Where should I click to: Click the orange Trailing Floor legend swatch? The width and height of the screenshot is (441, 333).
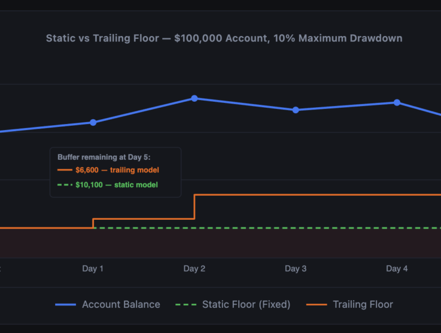(x=317, y=305)
